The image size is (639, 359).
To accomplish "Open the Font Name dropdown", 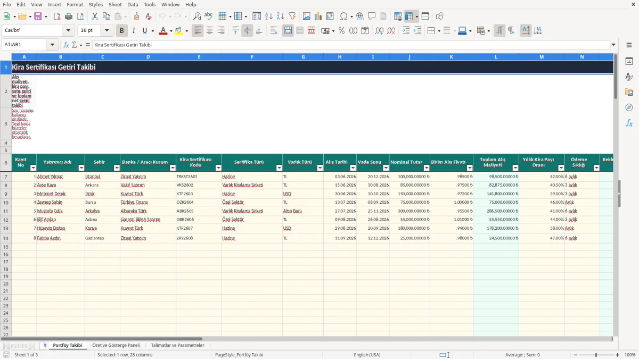I will coord(68,31).
